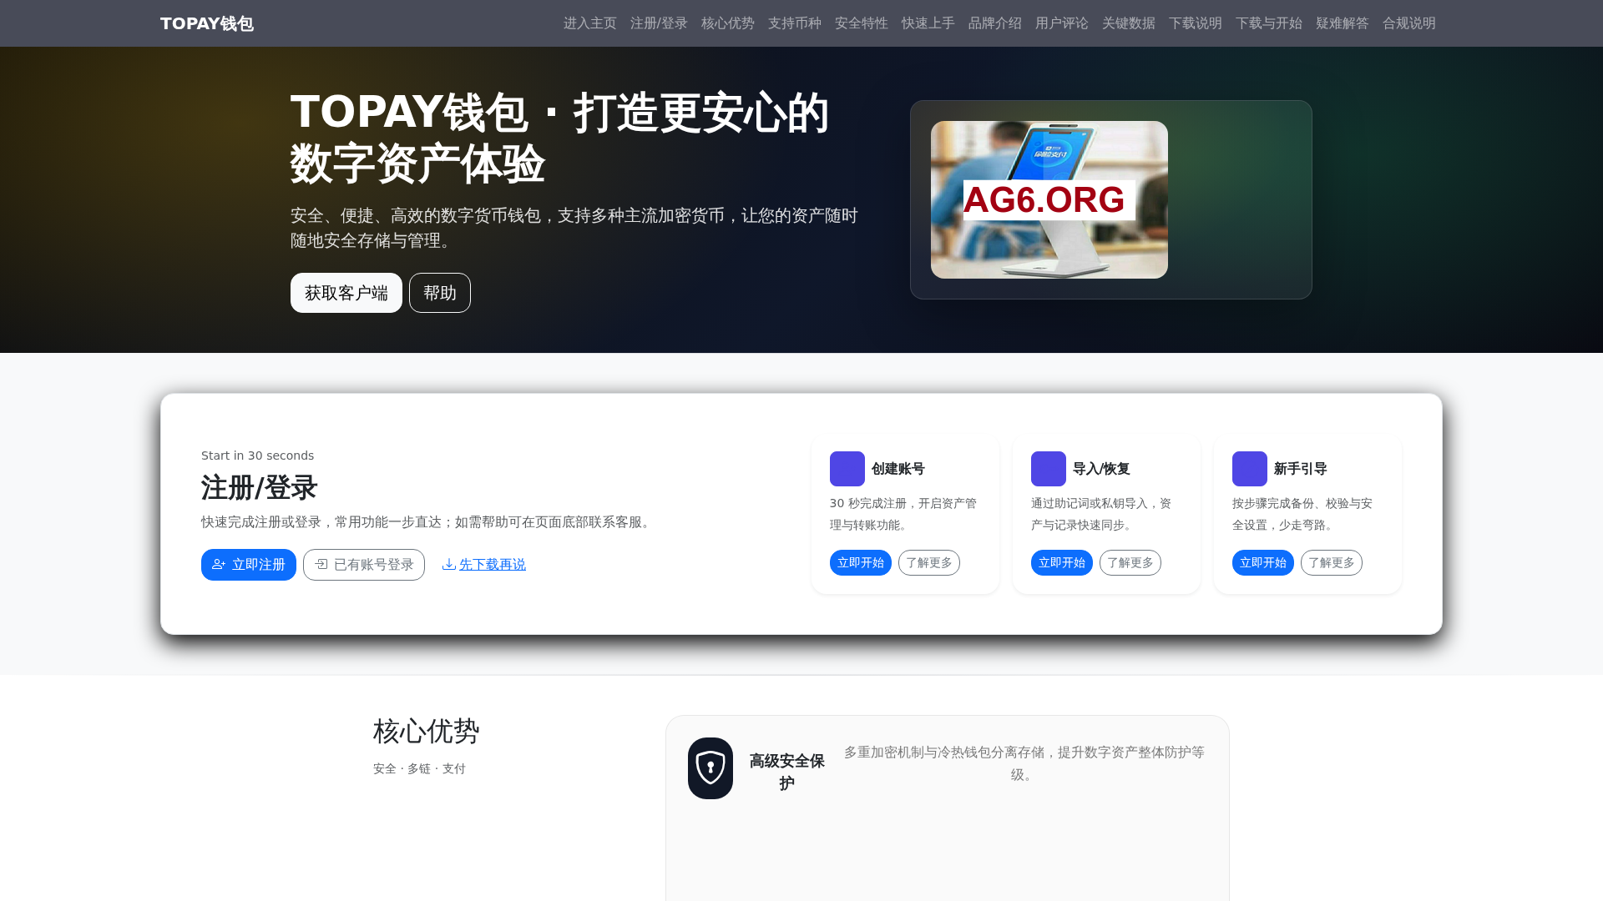Click the login arrow icon in 已有账号登录
Viewport: 1603px width, 901px height.
[321, 565]
